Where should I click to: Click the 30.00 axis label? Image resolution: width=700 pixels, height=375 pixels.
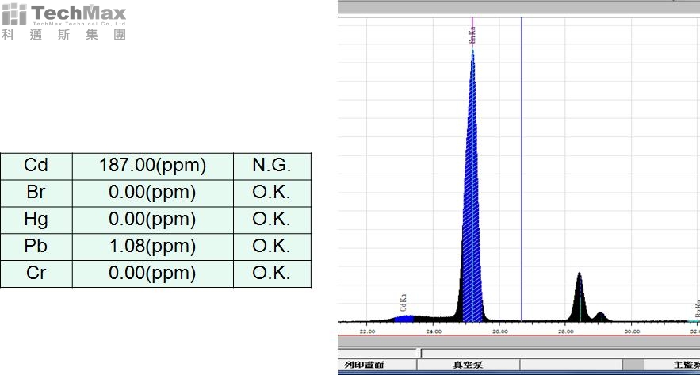point(632,331)
